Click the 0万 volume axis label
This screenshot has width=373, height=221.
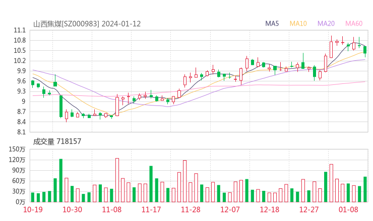20,202
